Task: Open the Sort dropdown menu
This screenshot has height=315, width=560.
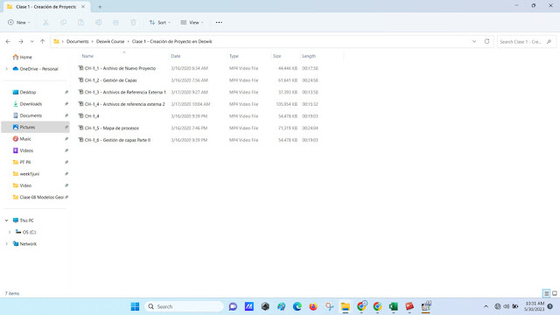Action: point(159,23)
